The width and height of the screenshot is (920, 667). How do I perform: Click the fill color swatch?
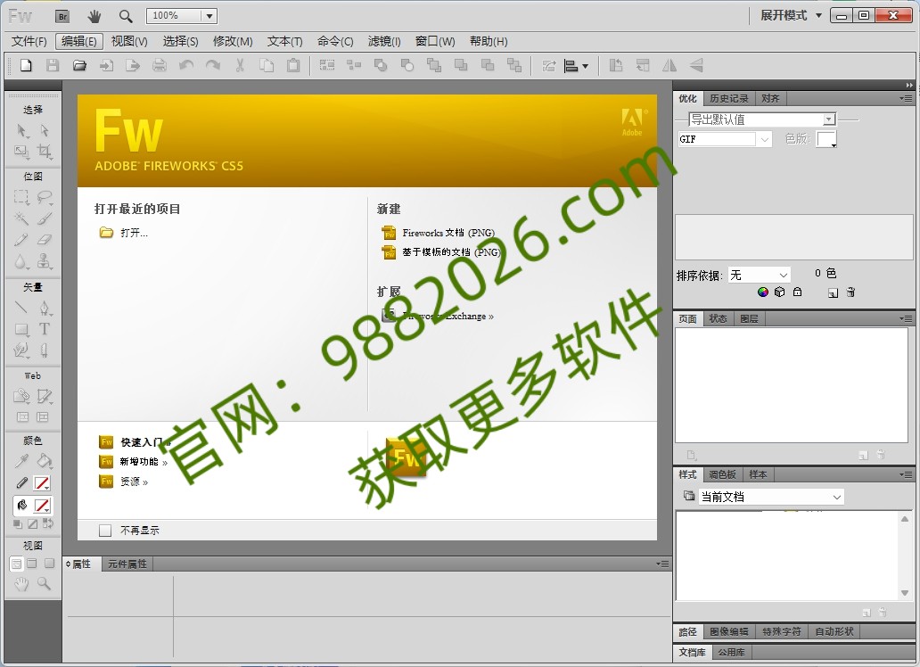coord(42,506)
